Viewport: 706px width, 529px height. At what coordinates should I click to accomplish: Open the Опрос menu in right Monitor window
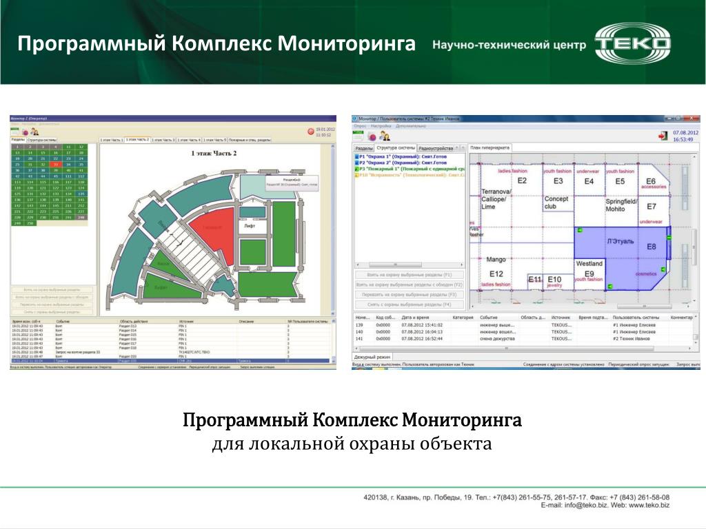tap(360, 127)
